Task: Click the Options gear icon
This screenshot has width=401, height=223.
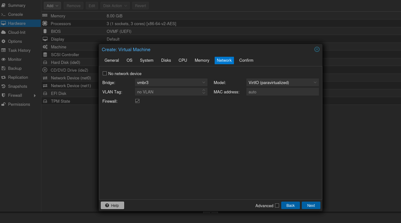Action: (3, 41)
